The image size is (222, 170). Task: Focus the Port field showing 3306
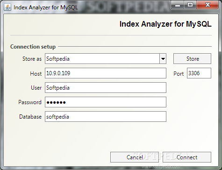point(199,73)
